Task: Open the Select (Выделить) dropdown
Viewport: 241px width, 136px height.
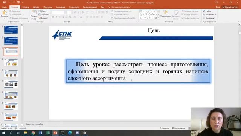Action: [209, 18]
